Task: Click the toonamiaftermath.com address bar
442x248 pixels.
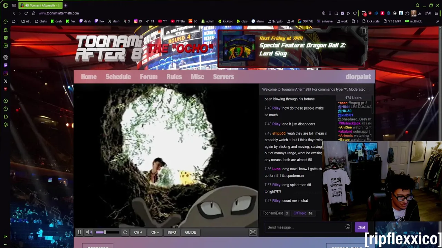Action: pos(59,13)
